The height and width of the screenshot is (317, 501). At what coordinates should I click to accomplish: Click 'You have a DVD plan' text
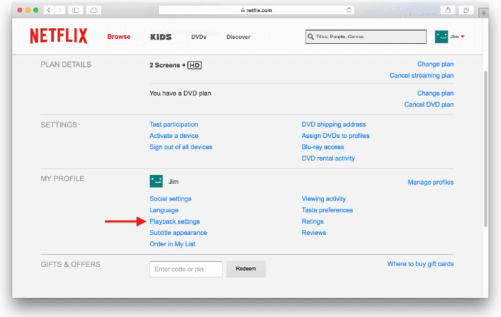180,93
